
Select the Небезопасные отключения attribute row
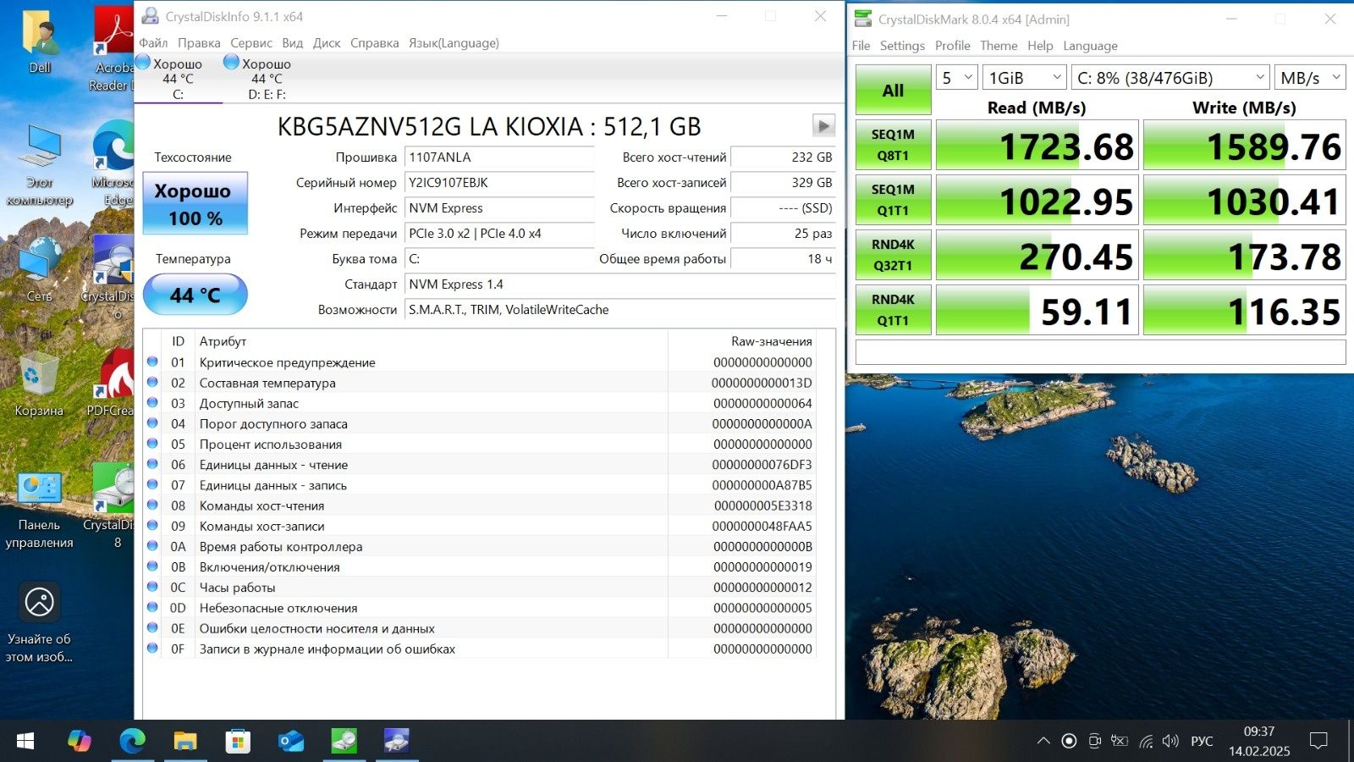[x=480, y=608]
